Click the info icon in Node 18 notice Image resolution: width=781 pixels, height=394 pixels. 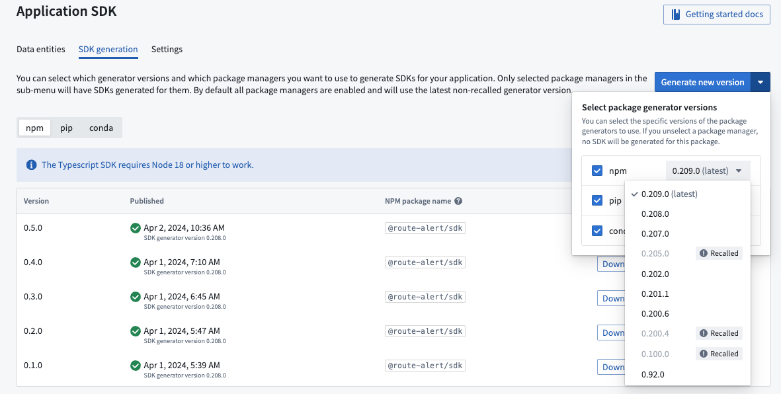(31, 165)
